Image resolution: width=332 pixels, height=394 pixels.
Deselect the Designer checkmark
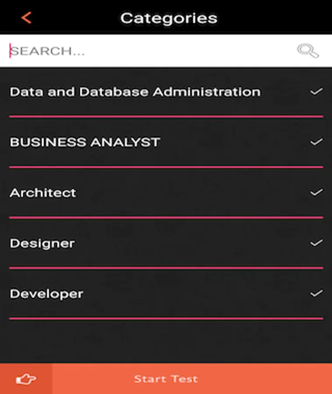tap(316, 243)
